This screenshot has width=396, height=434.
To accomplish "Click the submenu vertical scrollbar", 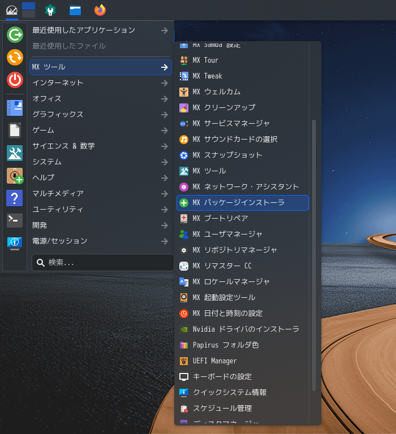I will 314,255.
